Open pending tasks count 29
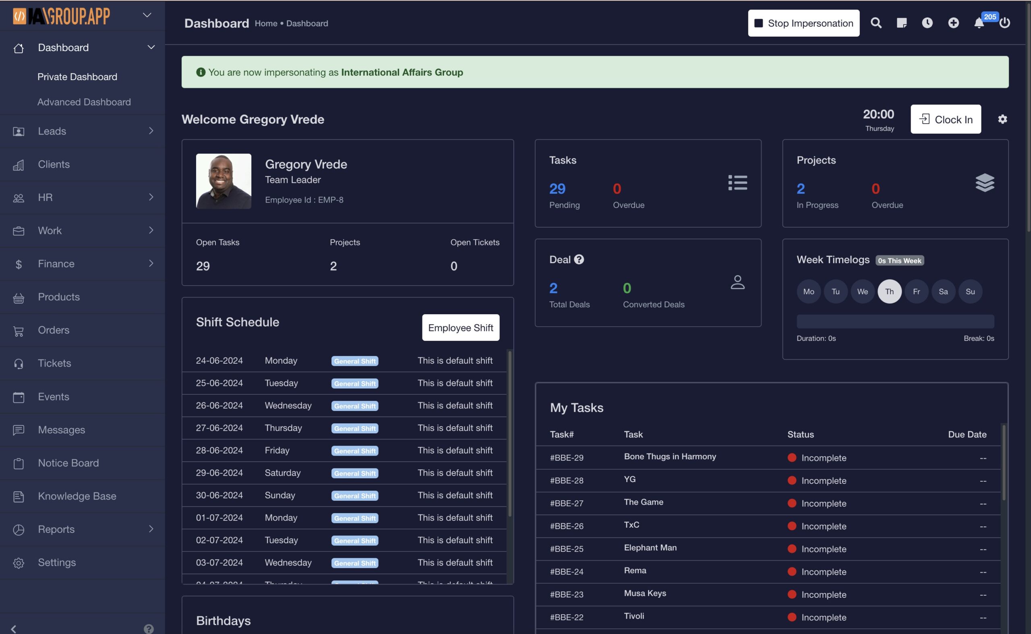1031x634 pixels. (557, 189)
